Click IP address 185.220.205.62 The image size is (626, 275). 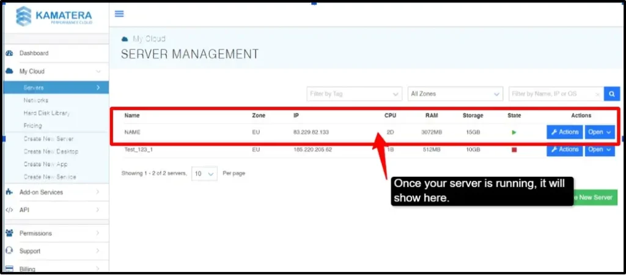pyautogui.click(x=312, y=149)
